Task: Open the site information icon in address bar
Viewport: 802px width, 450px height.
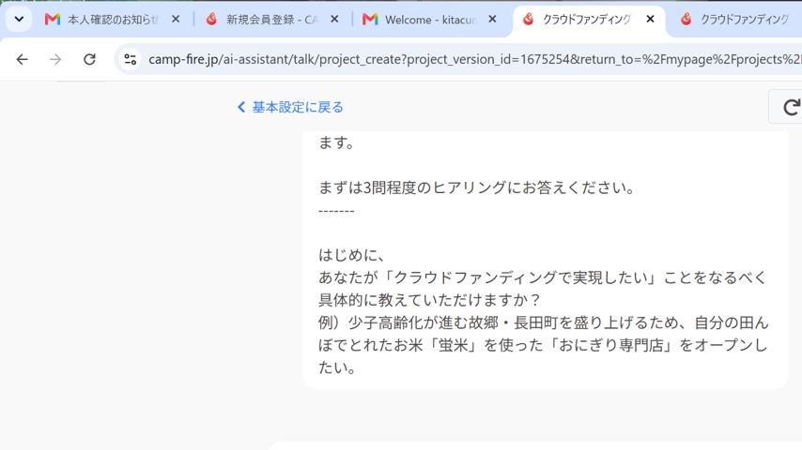Action: pos(131,59)
